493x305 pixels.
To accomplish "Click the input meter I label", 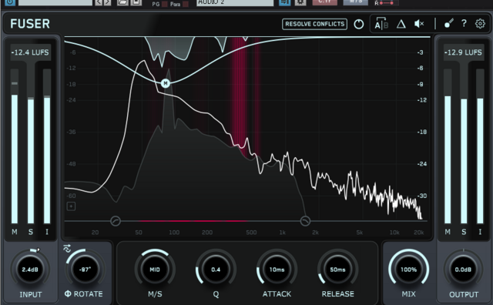I will pos(47,232).
